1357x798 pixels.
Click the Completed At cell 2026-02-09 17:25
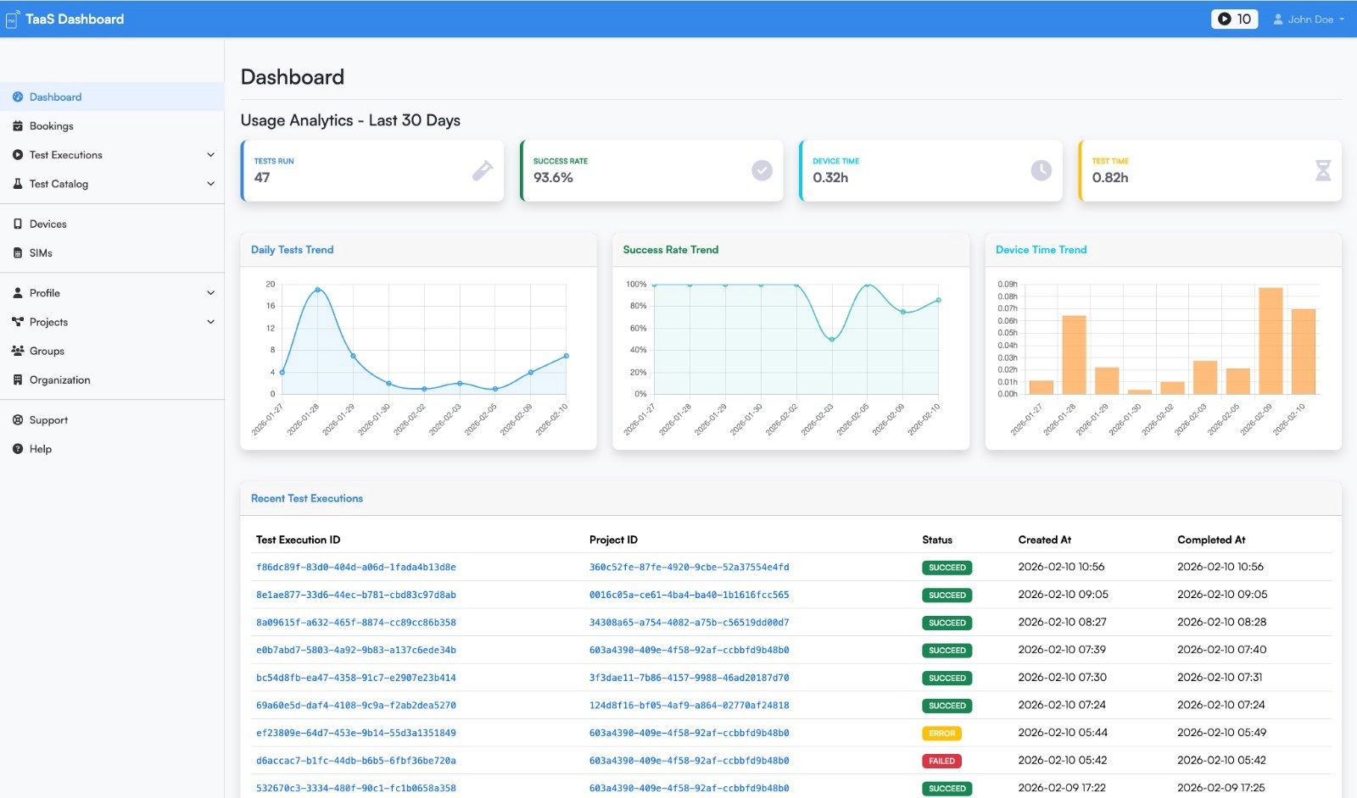[1220, 788]
